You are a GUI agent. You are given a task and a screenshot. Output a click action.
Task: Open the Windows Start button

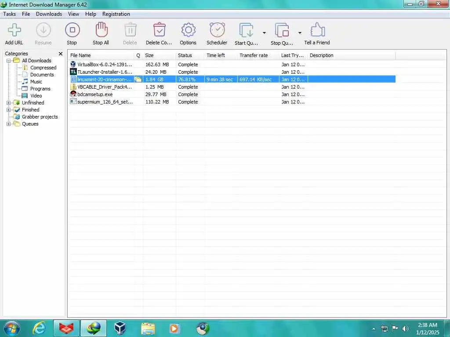click(12, 328)
